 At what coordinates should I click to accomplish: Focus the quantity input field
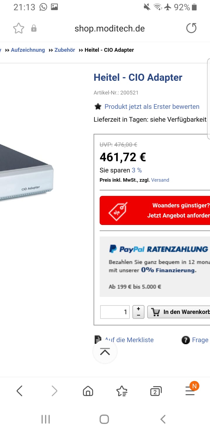115,312
